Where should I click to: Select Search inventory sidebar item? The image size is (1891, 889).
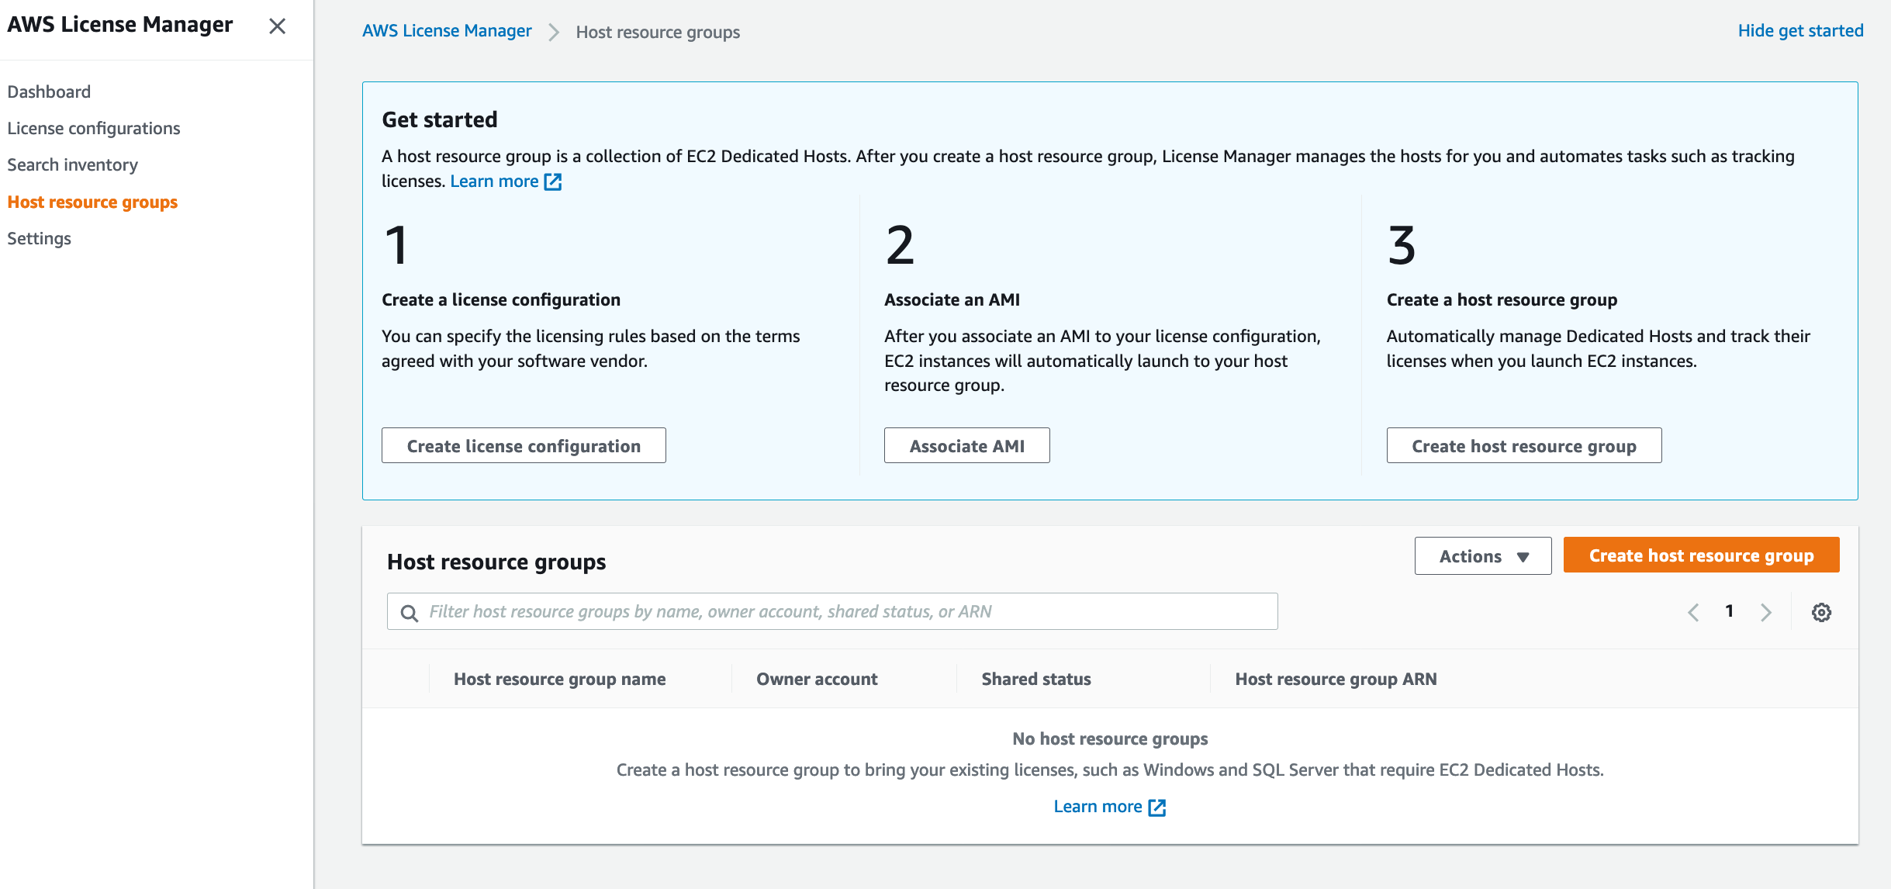73,164
